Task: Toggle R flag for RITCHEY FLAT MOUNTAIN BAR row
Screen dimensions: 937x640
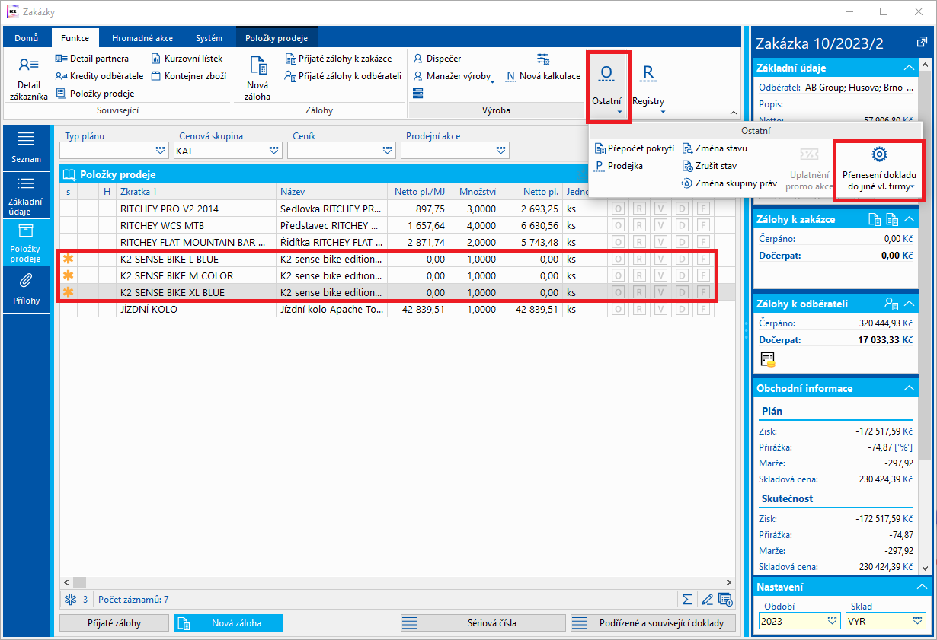Action: pos(639,242)
